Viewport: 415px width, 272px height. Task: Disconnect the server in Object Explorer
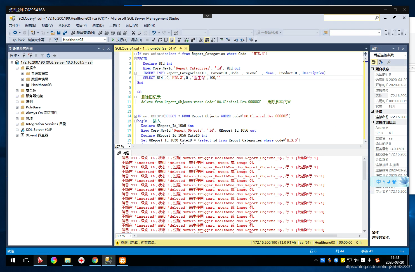(x=31, y=56)
